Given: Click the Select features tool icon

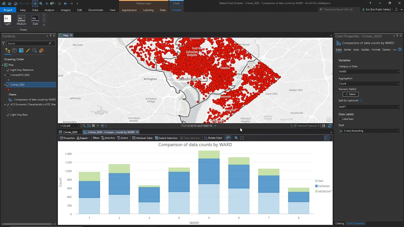Looking at the screenshot, I should (x=52, y=3).
